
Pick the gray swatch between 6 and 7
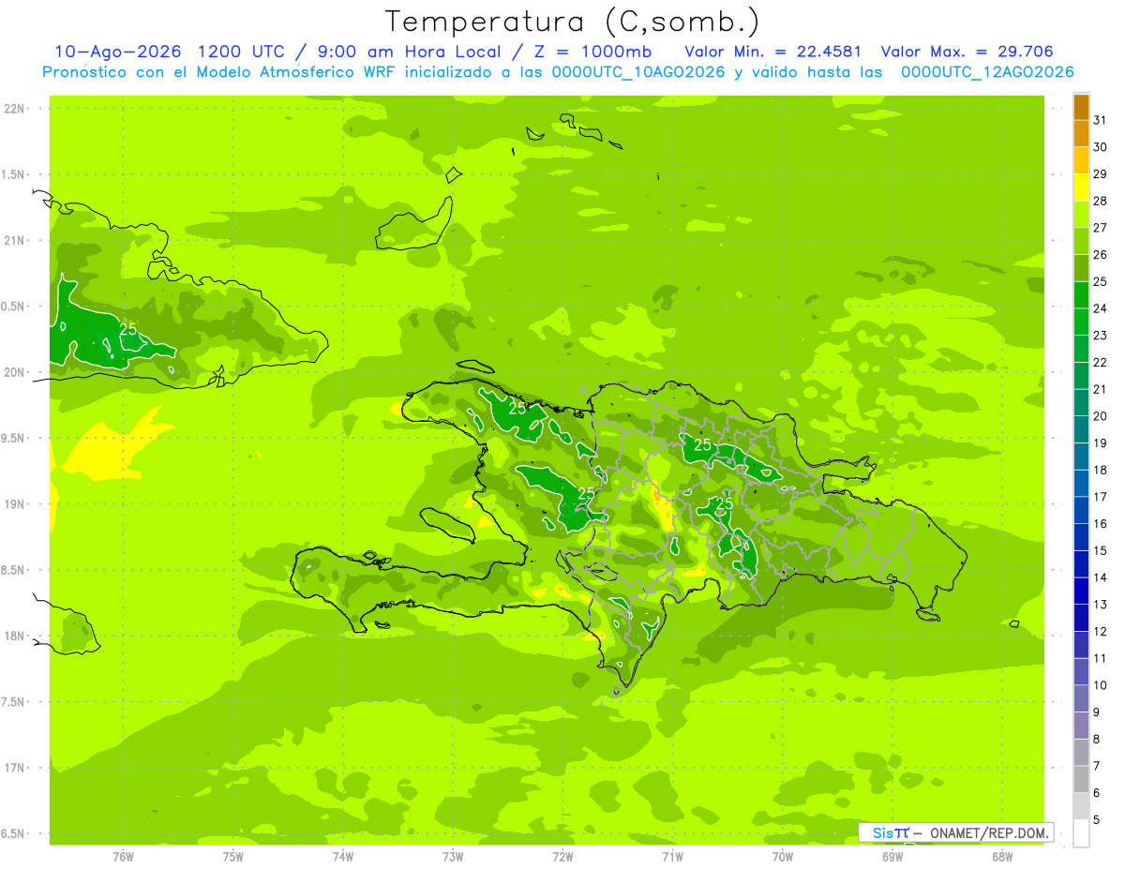(1081, 779)
